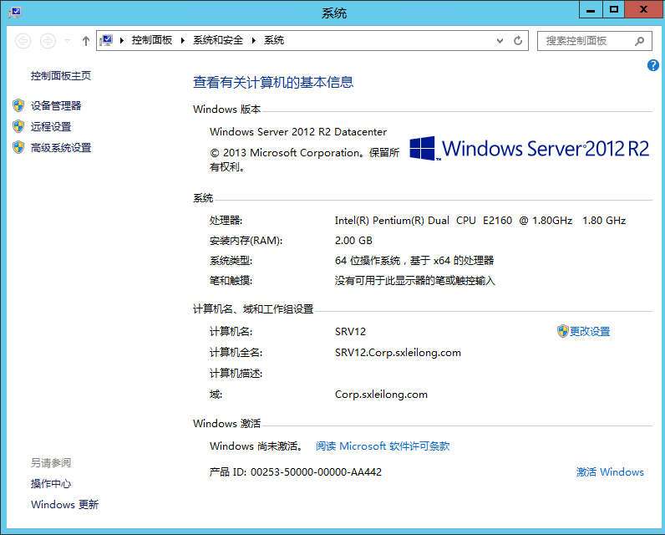
Task: Click the 64 位操作系统 system type value
Action: [x=414, y=261]
